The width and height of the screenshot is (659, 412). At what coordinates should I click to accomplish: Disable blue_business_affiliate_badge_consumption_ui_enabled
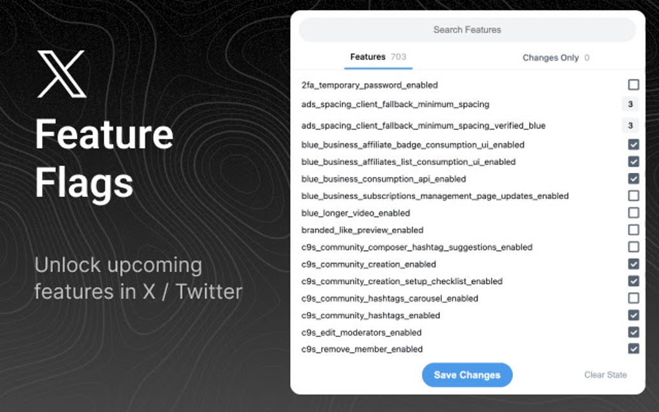(633, 145)
